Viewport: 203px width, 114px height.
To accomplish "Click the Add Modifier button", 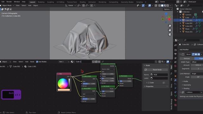I will point(191,50).
